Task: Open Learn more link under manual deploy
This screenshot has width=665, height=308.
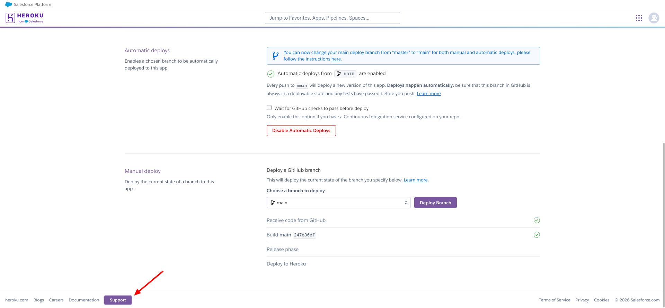Action: 416,180
